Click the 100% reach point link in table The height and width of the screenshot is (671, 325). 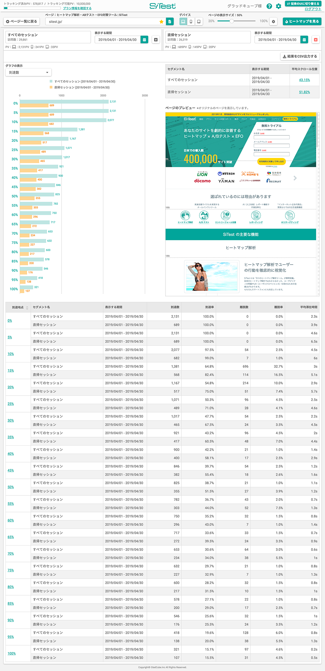[12, 653]
